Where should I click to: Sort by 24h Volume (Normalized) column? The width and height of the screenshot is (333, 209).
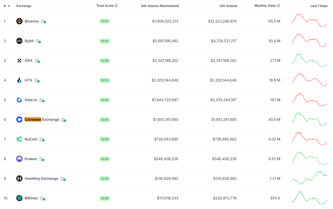pos(160,6)
